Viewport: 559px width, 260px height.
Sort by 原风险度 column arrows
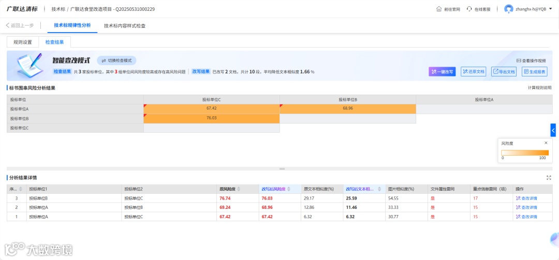tap(239, 189)
